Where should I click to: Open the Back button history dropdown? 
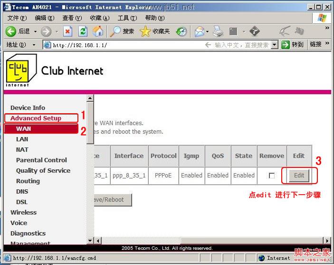click(35, 32)
